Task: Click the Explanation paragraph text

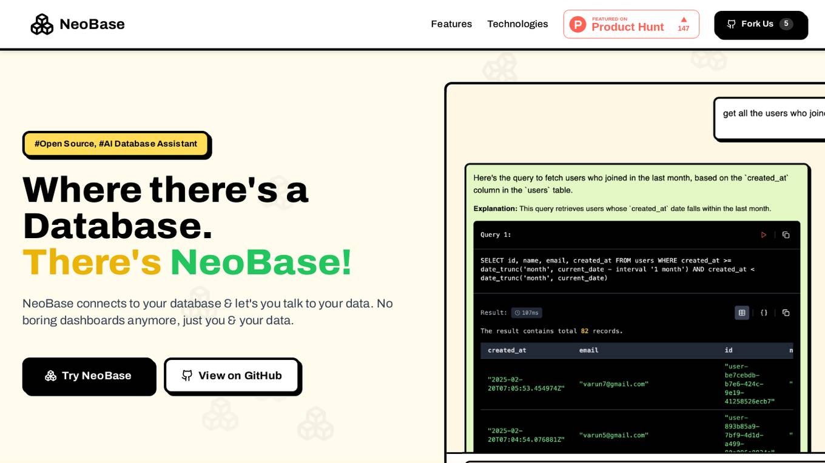Action: pyautogui.click(x=622, y=208)
